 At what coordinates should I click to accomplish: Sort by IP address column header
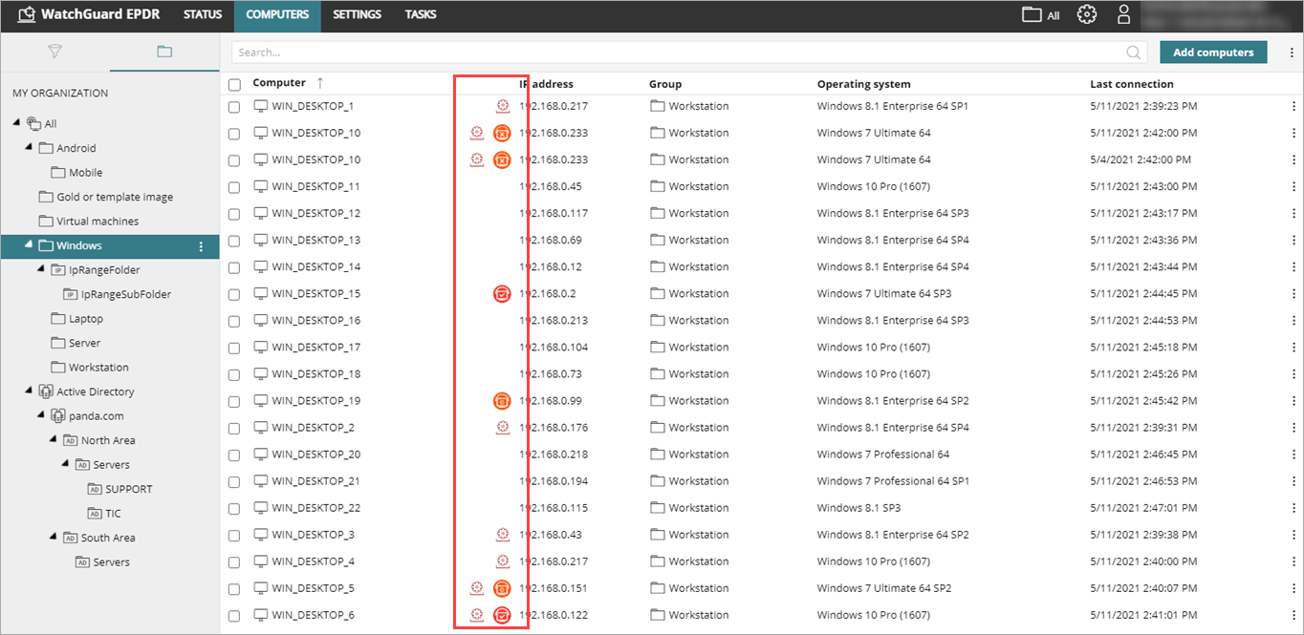pos(547,84)
